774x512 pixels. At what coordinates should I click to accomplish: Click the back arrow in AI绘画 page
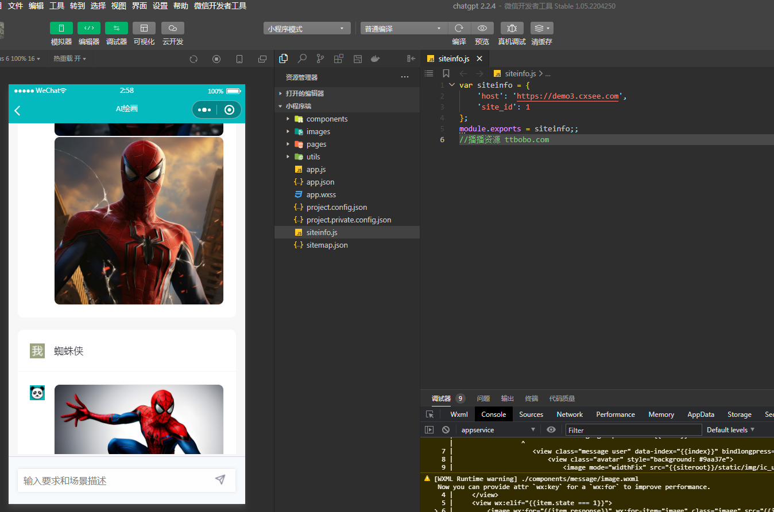[x=17, y=111]
